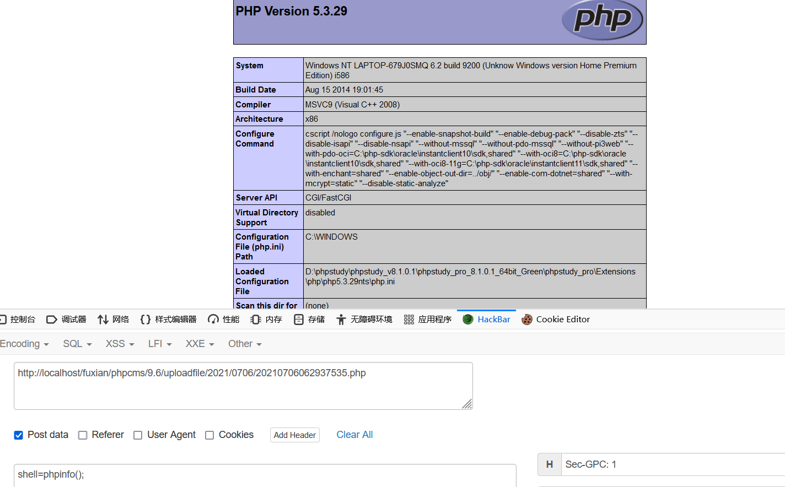
Task: Enable the User Agent checkbox
Action: 138,435
